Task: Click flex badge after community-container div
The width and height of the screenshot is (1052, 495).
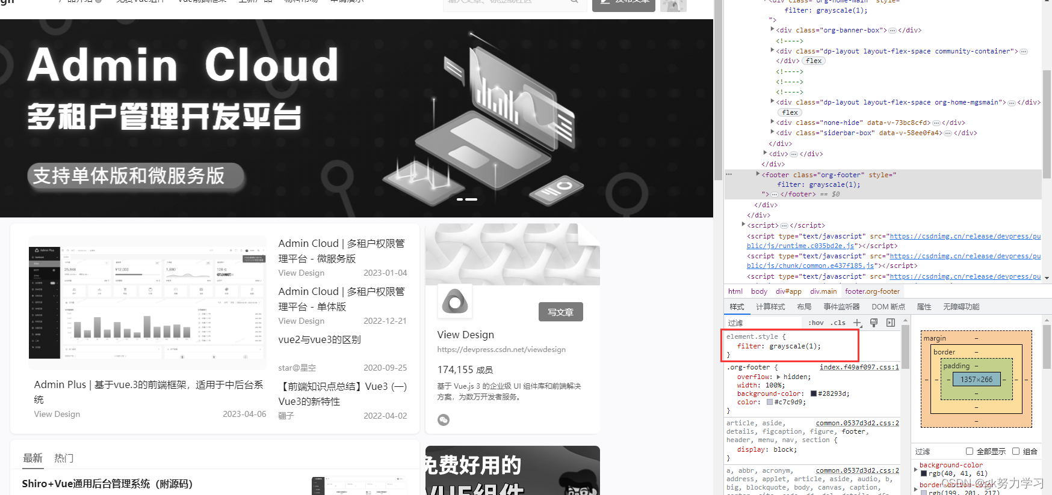Action: [814, 61]
